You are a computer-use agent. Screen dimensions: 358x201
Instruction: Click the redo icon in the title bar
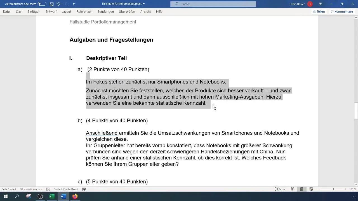[67, 4]
